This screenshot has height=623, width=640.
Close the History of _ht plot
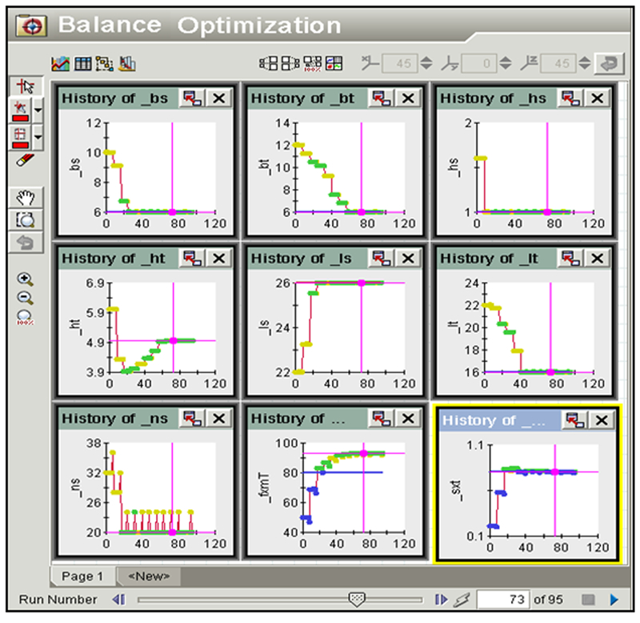pyautogui.click(x=219, y=258)
